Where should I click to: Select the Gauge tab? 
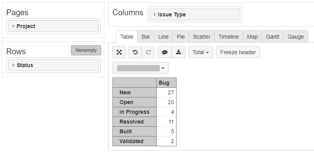[296, 37]
